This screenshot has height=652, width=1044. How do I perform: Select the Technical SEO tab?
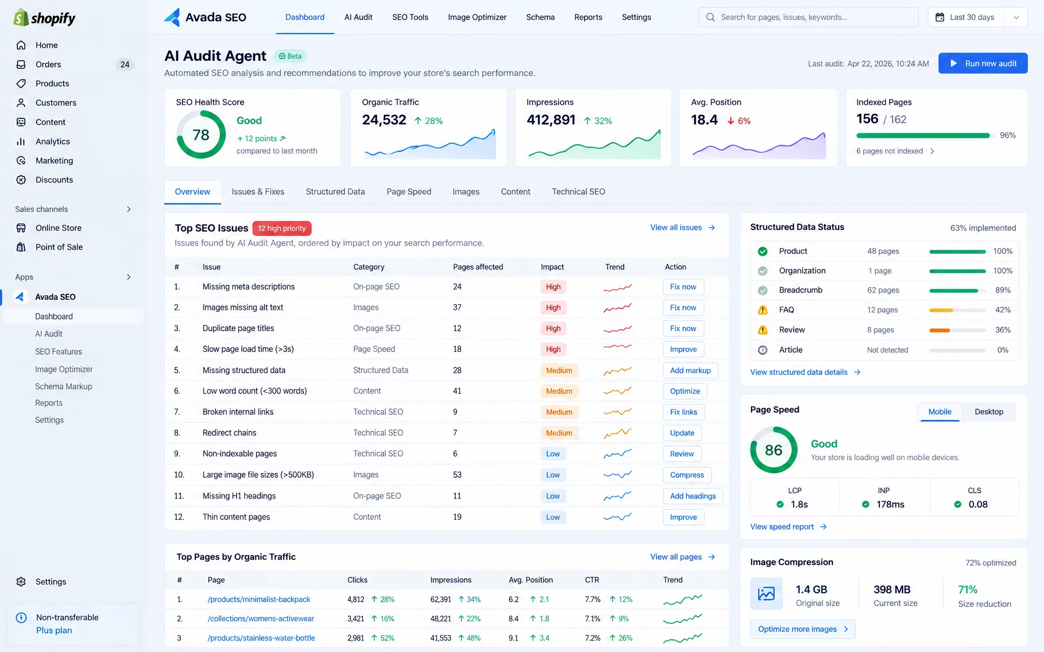(578, 192)
